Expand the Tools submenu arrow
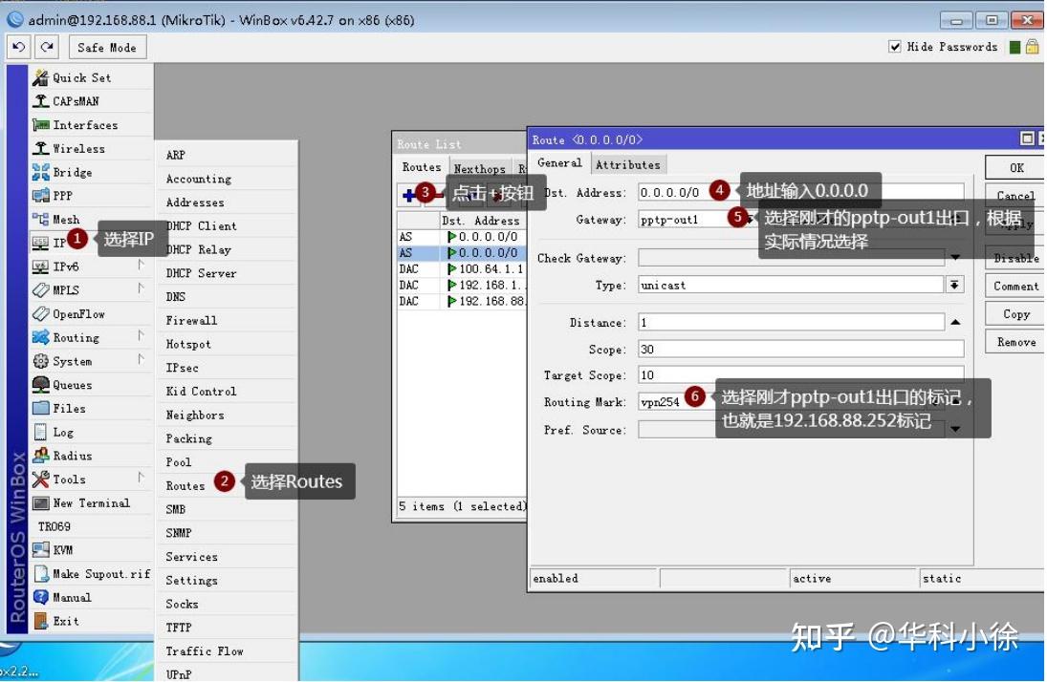The image size is (1047, 682). click(x=141, y=478)
